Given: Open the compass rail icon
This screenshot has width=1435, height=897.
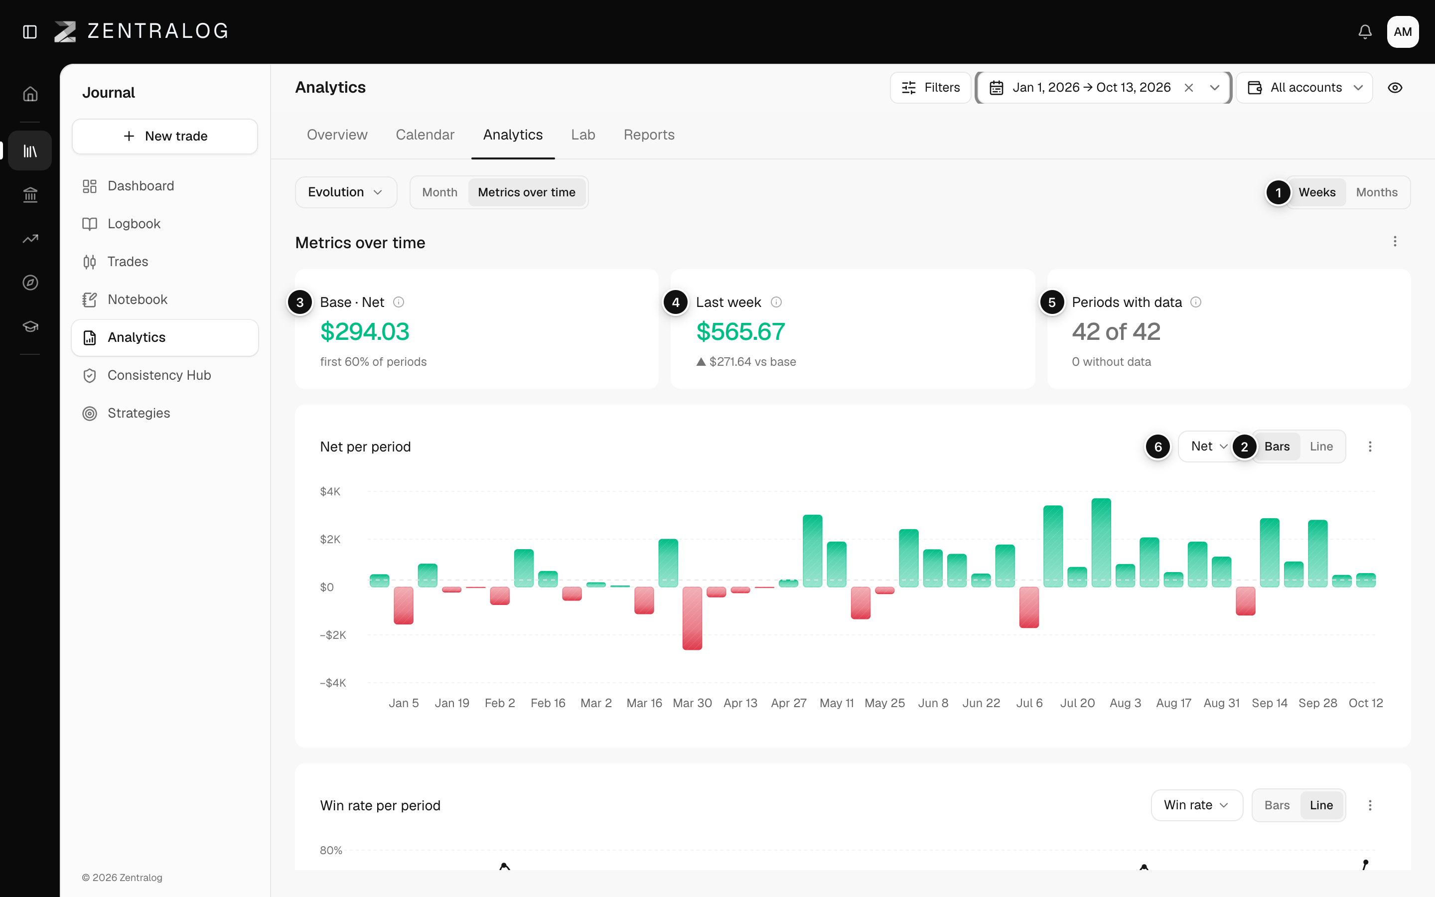Looking at the screenshot, I should point(30,283).
